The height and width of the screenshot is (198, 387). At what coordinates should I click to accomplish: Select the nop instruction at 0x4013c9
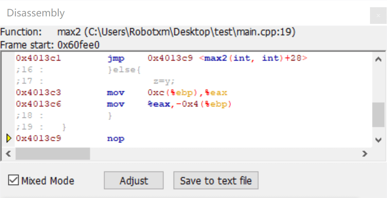116,138
